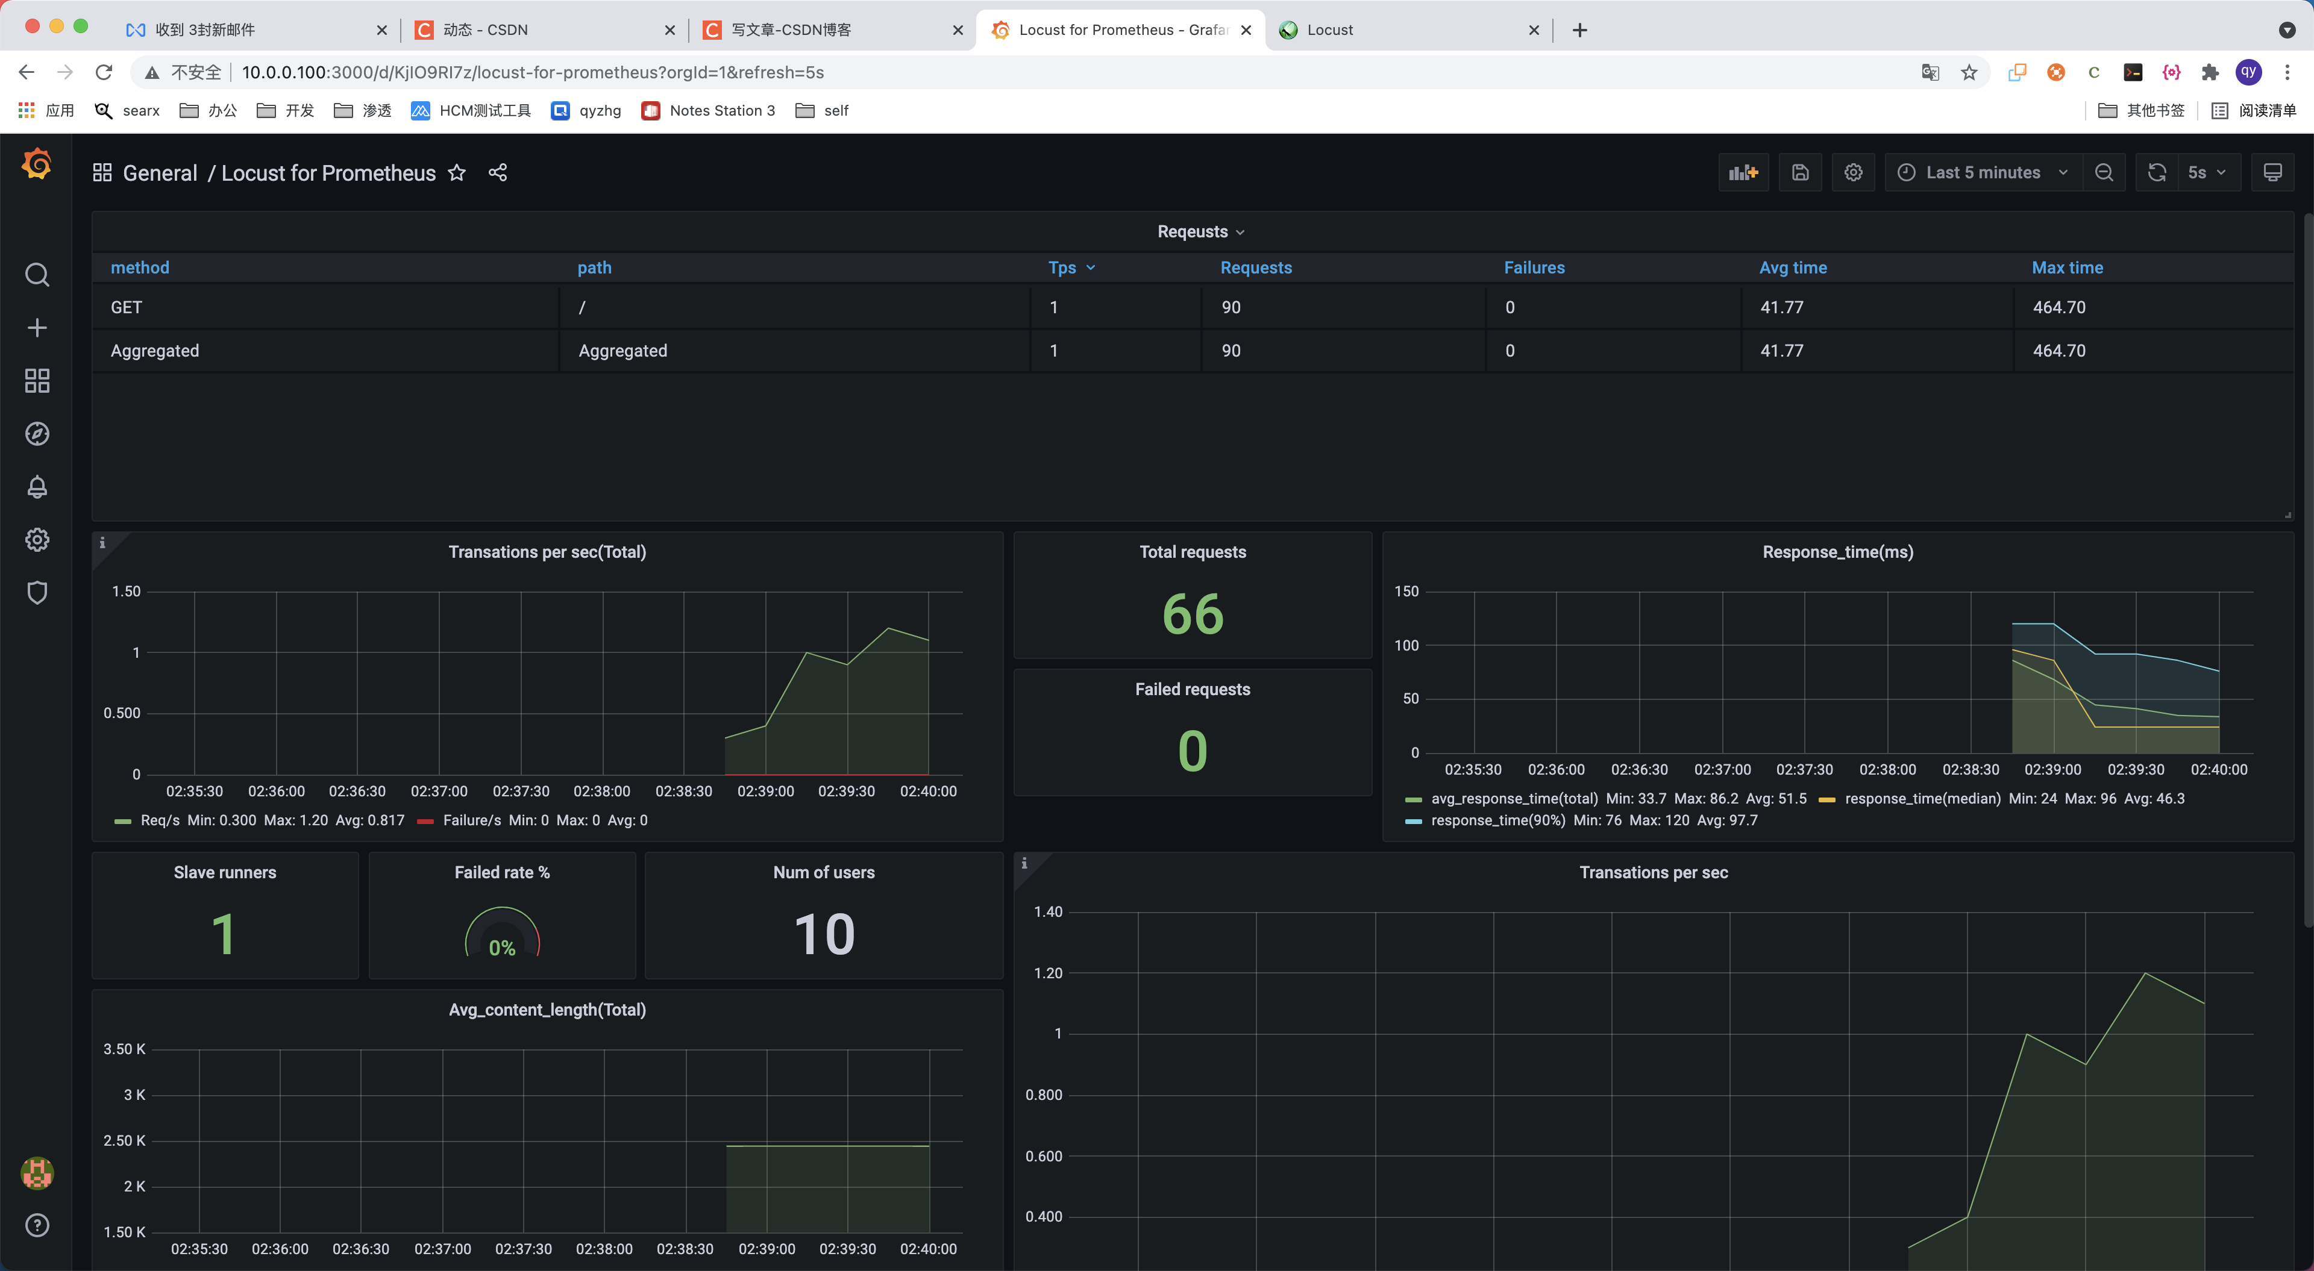Open Server Admin shield icon
Image resolution: width=2314 pixels, height=1271 pixels.
(x=37, y=593)
